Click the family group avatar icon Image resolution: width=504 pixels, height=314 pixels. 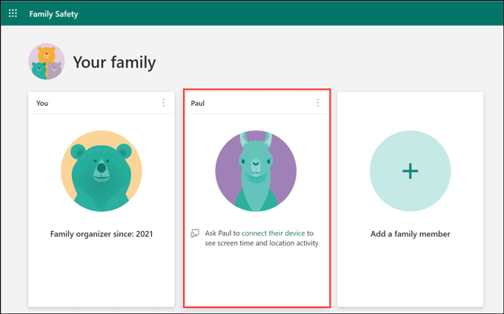click(47, 61)
